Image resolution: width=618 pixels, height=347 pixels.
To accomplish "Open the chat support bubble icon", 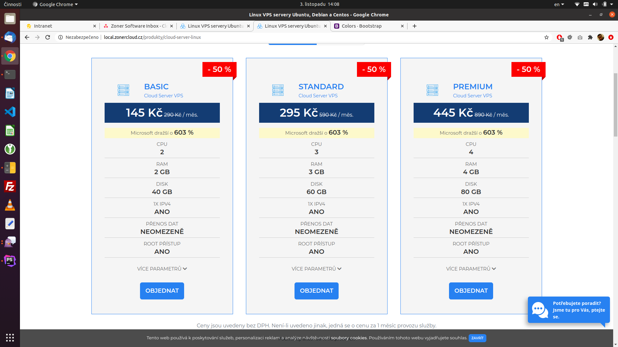I will pyautogui.click(x=540, y=310).
